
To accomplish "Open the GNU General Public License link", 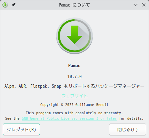I will pyautogui.click(x=69, y=118).
